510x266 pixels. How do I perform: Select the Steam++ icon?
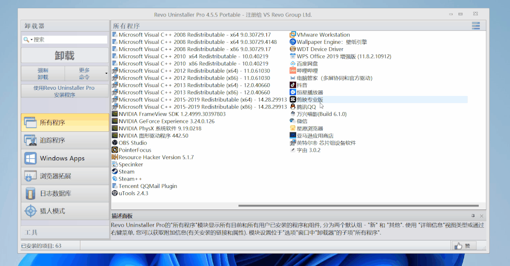114,179
